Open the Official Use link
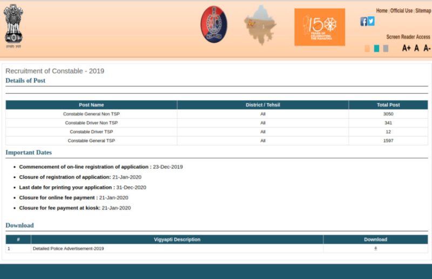This screenshot has height=279, width=432. click(401, 11)
